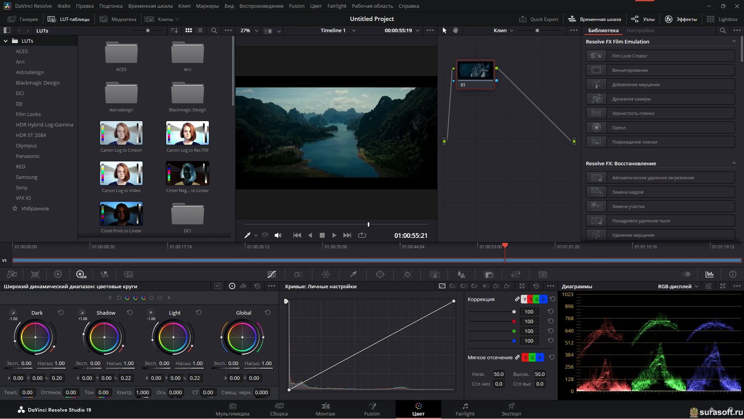744x419 pixels.
Task: Open the Qualifier eyedropper palette
Action: click(x=353, y=274)
